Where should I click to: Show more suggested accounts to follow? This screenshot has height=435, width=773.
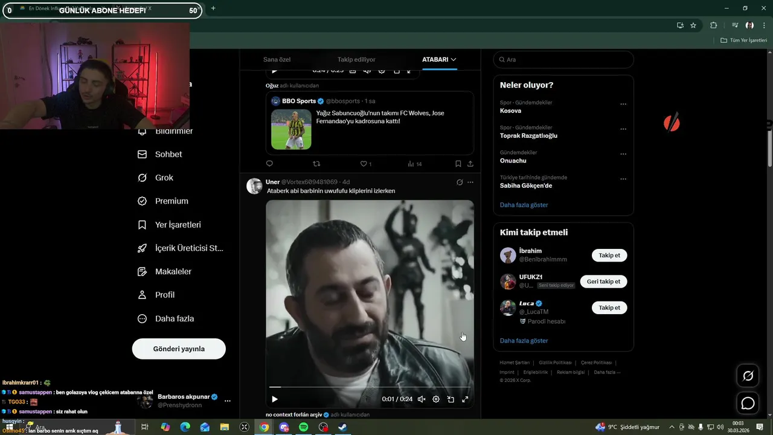pyautogui.click(x=524, y=341)
